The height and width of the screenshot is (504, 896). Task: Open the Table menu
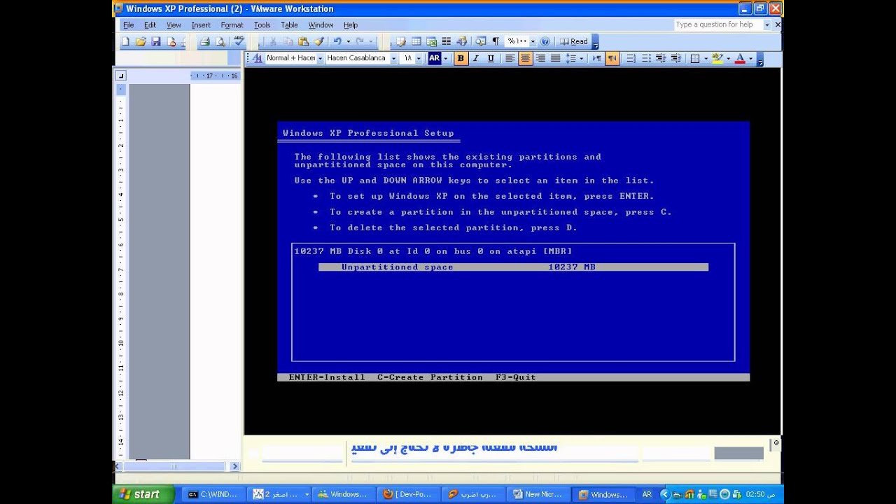tap(289, 25)
